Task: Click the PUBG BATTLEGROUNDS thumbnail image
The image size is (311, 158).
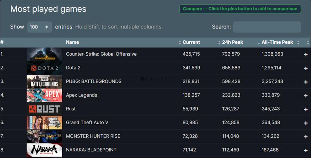Action: click(x=45, y=82)
